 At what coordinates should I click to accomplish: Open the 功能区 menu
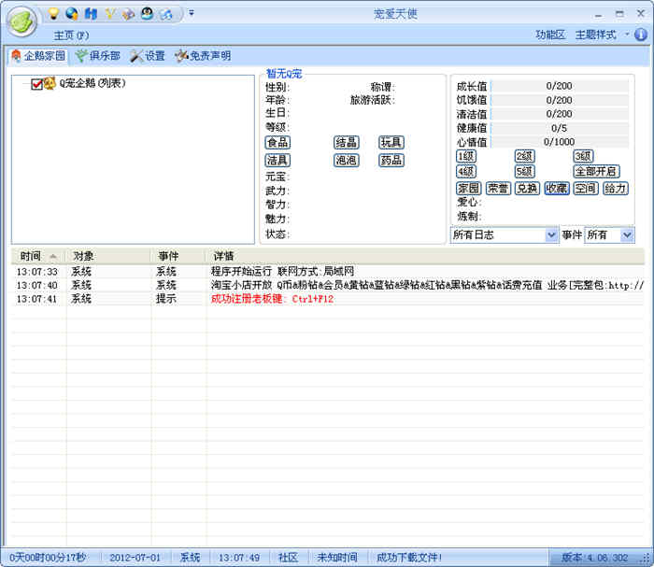tap(550, 35)
